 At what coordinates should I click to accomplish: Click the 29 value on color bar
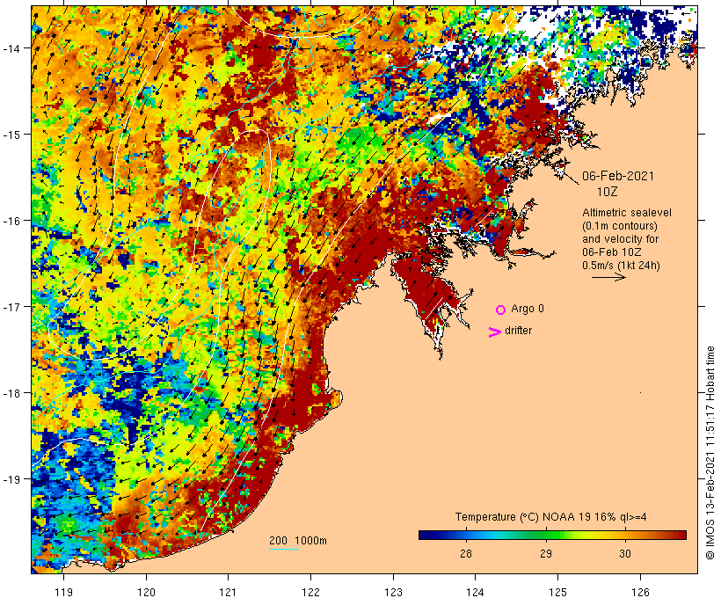[x=545, y=554]
